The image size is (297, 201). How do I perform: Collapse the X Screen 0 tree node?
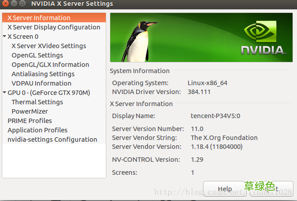tap(4, 37)
